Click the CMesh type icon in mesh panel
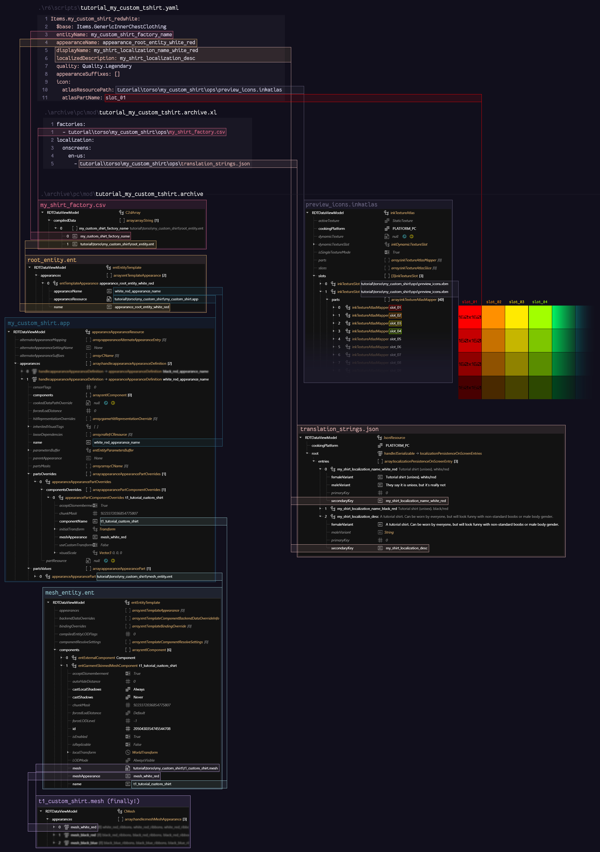 coord(120,811)
